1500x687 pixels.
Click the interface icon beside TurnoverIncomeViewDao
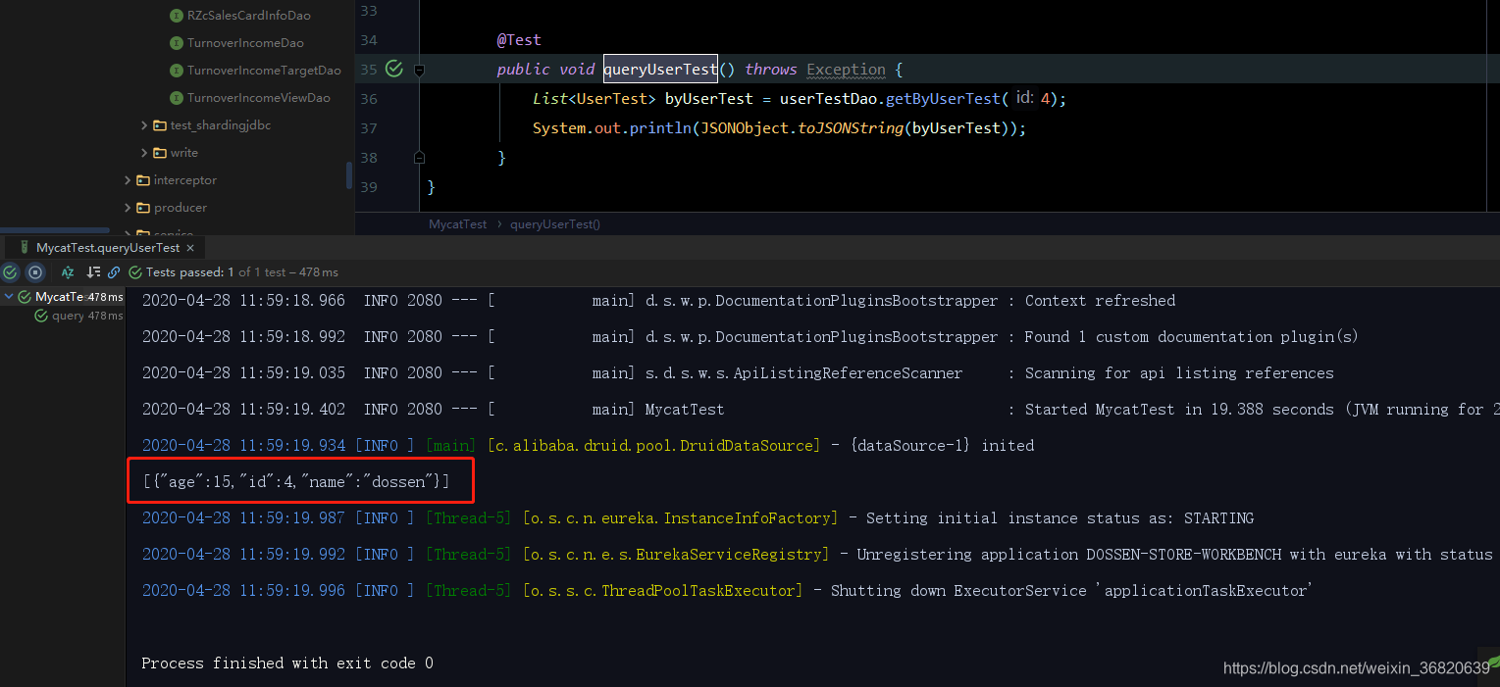pyautogui.click(x=177, y=98)
